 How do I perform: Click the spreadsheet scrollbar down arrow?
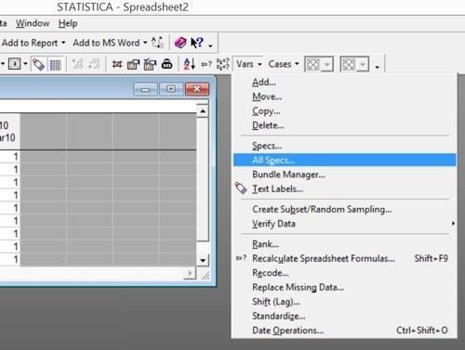[203, 260]
